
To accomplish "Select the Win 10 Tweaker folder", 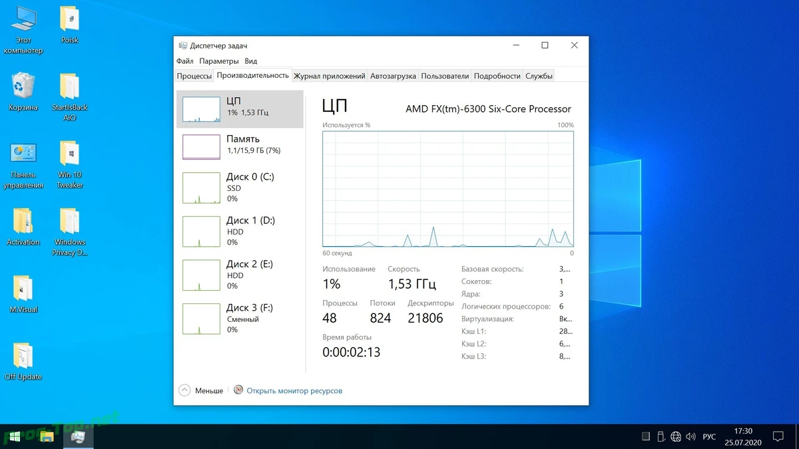I will pos(69,165).
